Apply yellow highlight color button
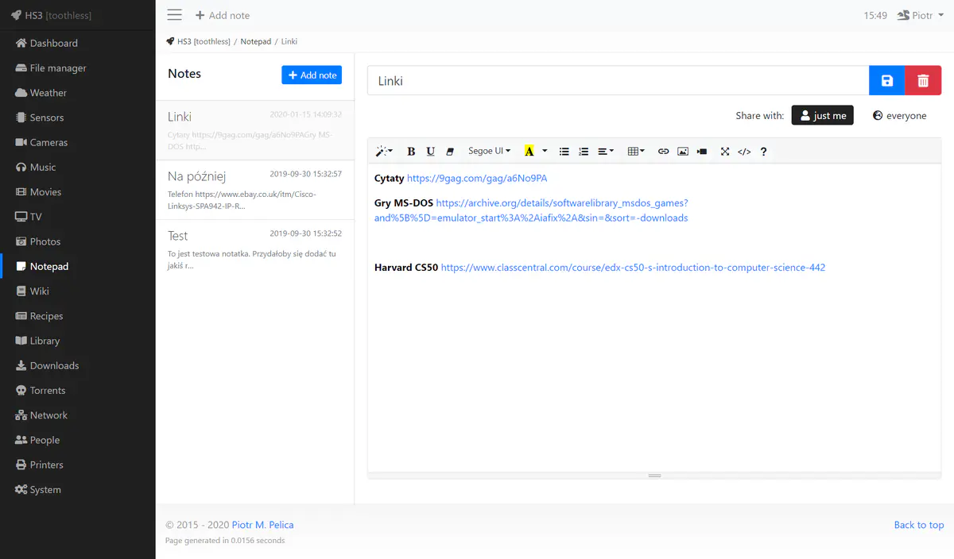Viewport: 954px width, 559px height. click(529, 151)
